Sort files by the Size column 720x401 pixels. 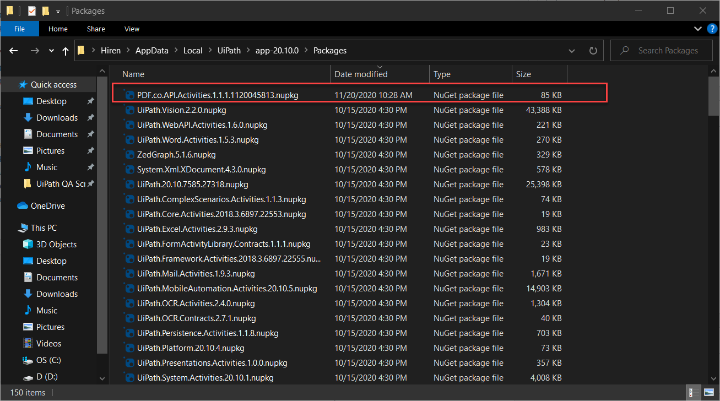(x=523, y=74)
